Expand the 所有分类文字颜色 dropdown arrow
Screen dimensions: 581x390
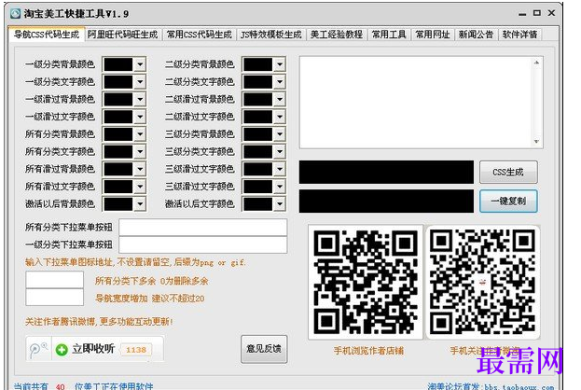click(140, 151)
